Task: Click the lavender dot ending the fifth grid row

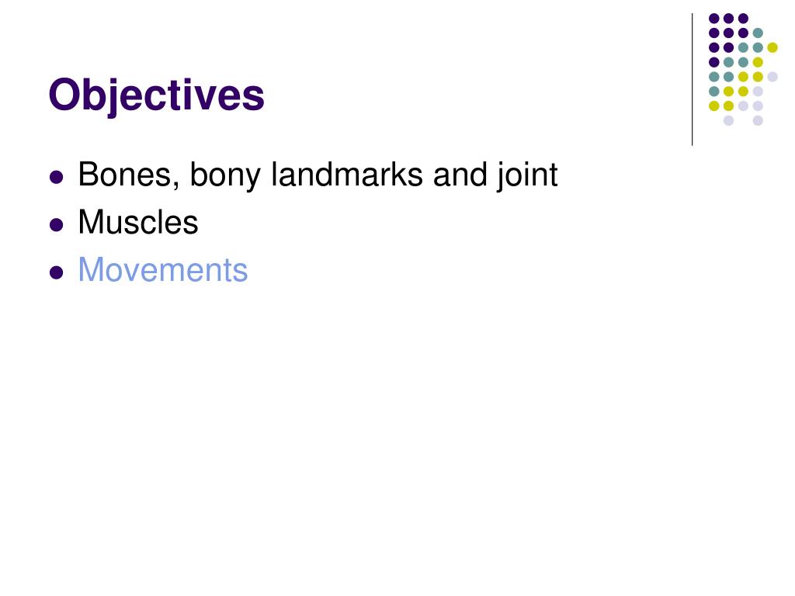Action: coord(772,77)
